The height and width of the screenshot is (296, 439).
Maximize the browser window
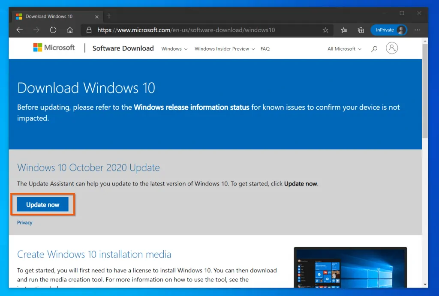(x=402, y=13)
